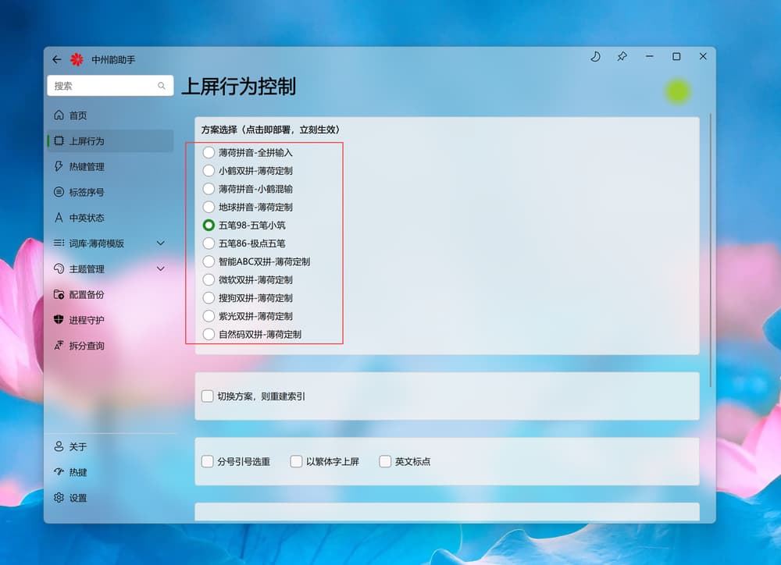Open 热键管理 hotkey management
Image resolution: width=781 pixels, height=565 pixels.
pyautogui.click(x=86, y=167)
